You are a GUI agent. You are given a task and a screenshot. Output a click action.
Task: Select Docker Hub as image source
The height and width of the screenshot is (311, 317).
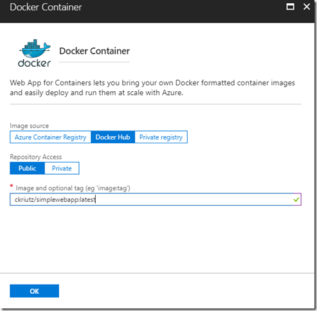[x=113, y=137]
